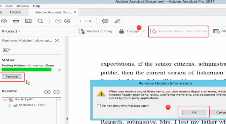Click Cancel in the dialog
Screen dimensions: 226x124
(x=218, y=113)
